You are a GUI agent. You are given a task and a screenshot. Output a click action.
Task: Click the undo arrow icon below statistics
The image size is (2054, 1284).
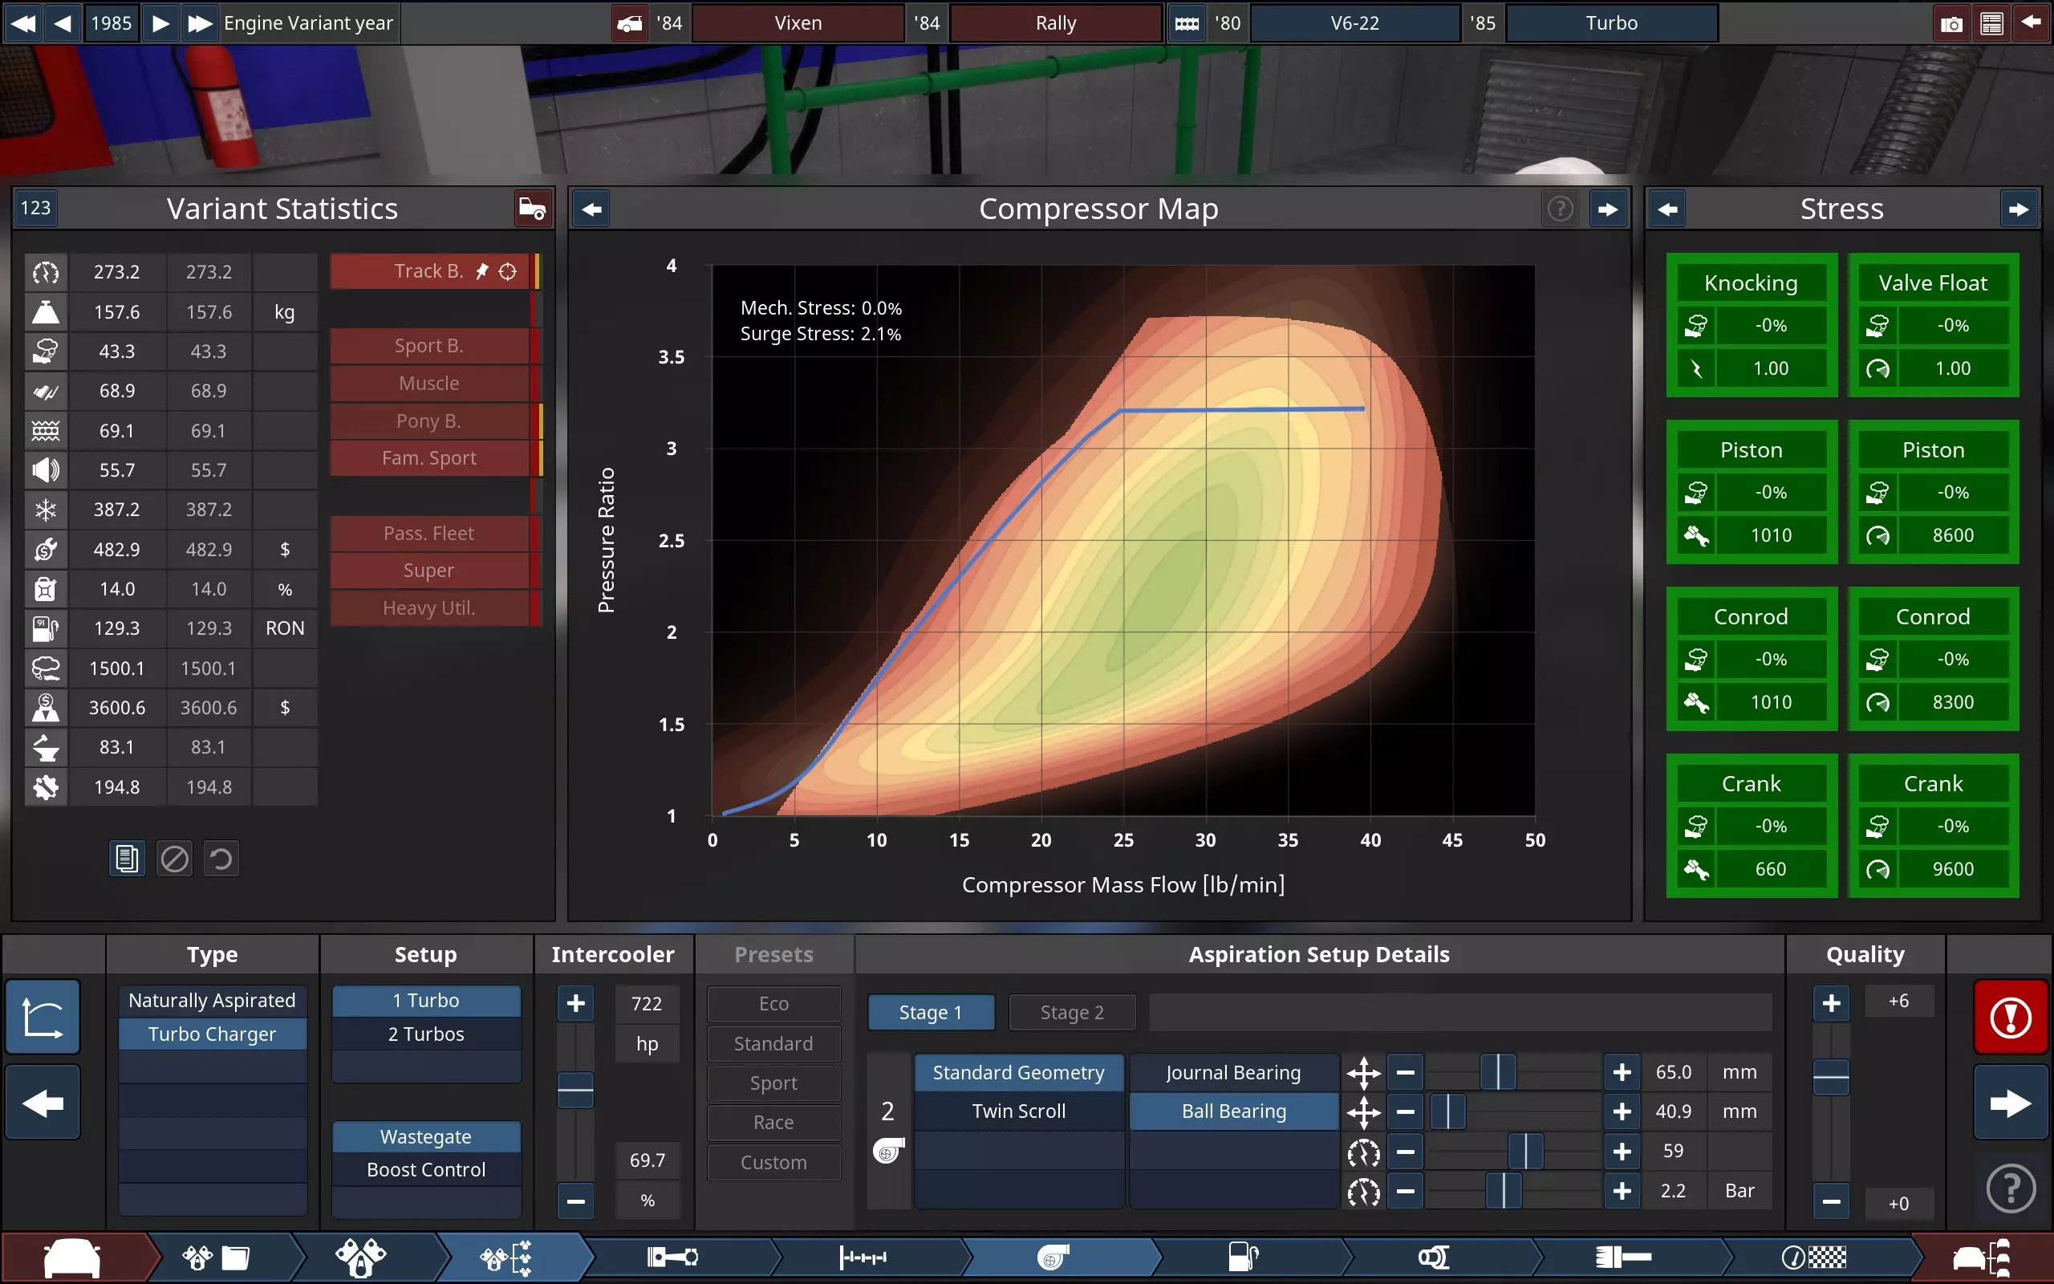(221, 859)
